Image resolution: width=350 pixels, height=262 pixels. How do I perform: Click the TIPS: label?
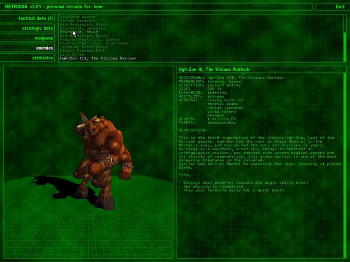[184, 175]
